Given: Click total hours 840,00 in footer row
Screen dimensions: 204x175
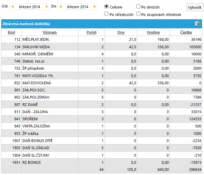Looking at the screenshot, I should (x=163, y=170).
